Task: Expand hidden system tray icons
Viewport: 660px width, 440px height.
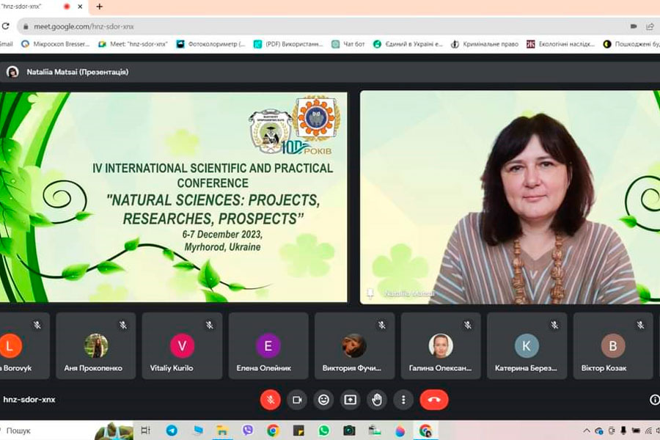Action: [x=587, y=430]
